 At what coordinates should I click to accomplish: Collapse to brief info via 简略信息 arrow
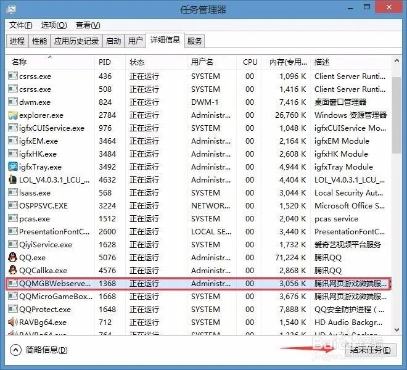(x=15, y=350)
